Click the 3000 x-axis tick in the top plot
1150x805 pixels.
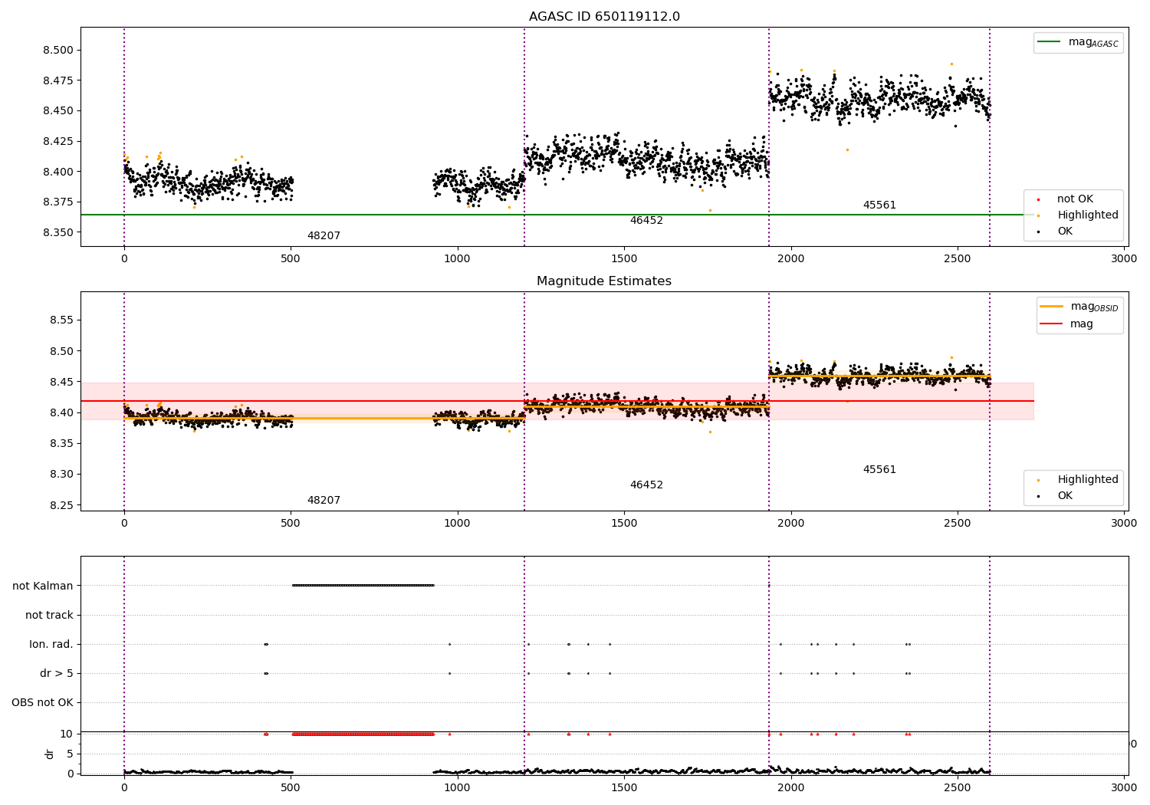(1124, 259)
